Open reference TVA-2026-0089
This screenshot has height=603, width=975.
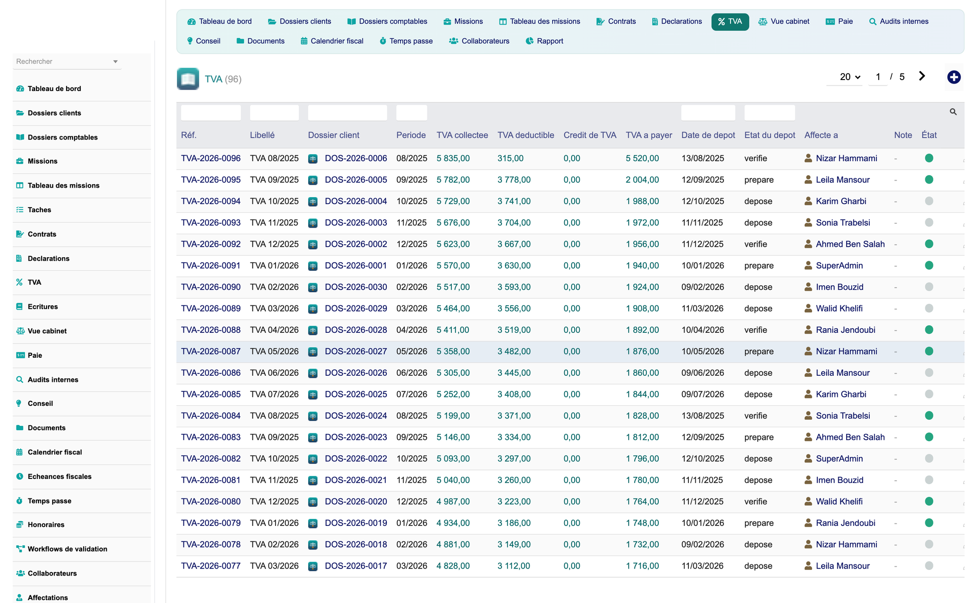click(x=211, y=309)
